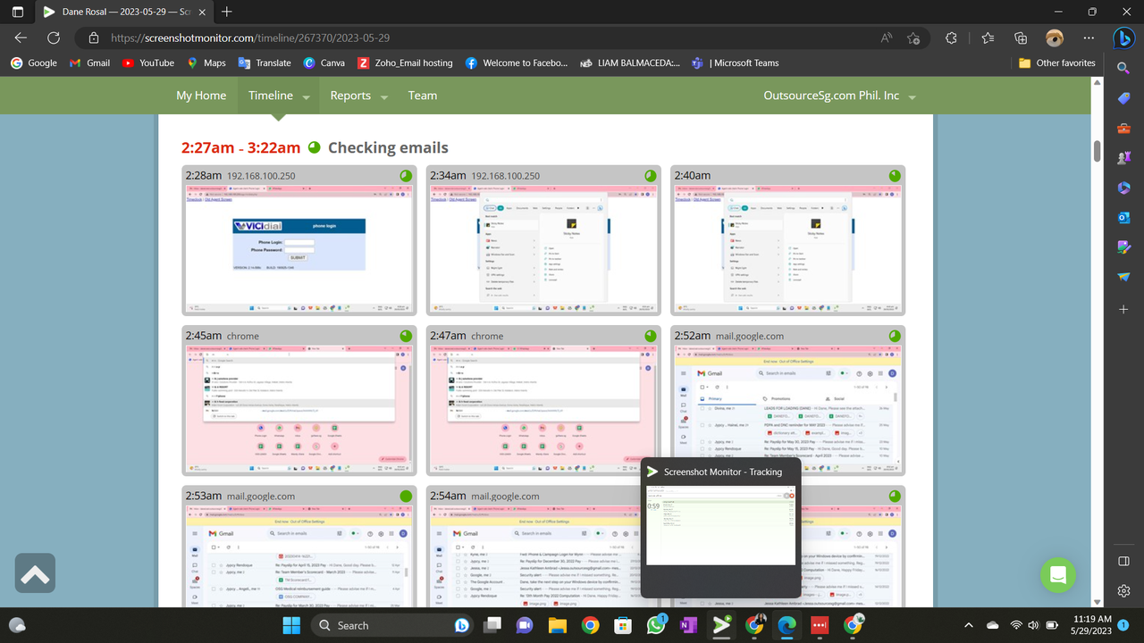Expand OutsourceSg.com Phil. Inc account dropdown
This screenshot has height=643, width=1144.
(x=912, y=96)
